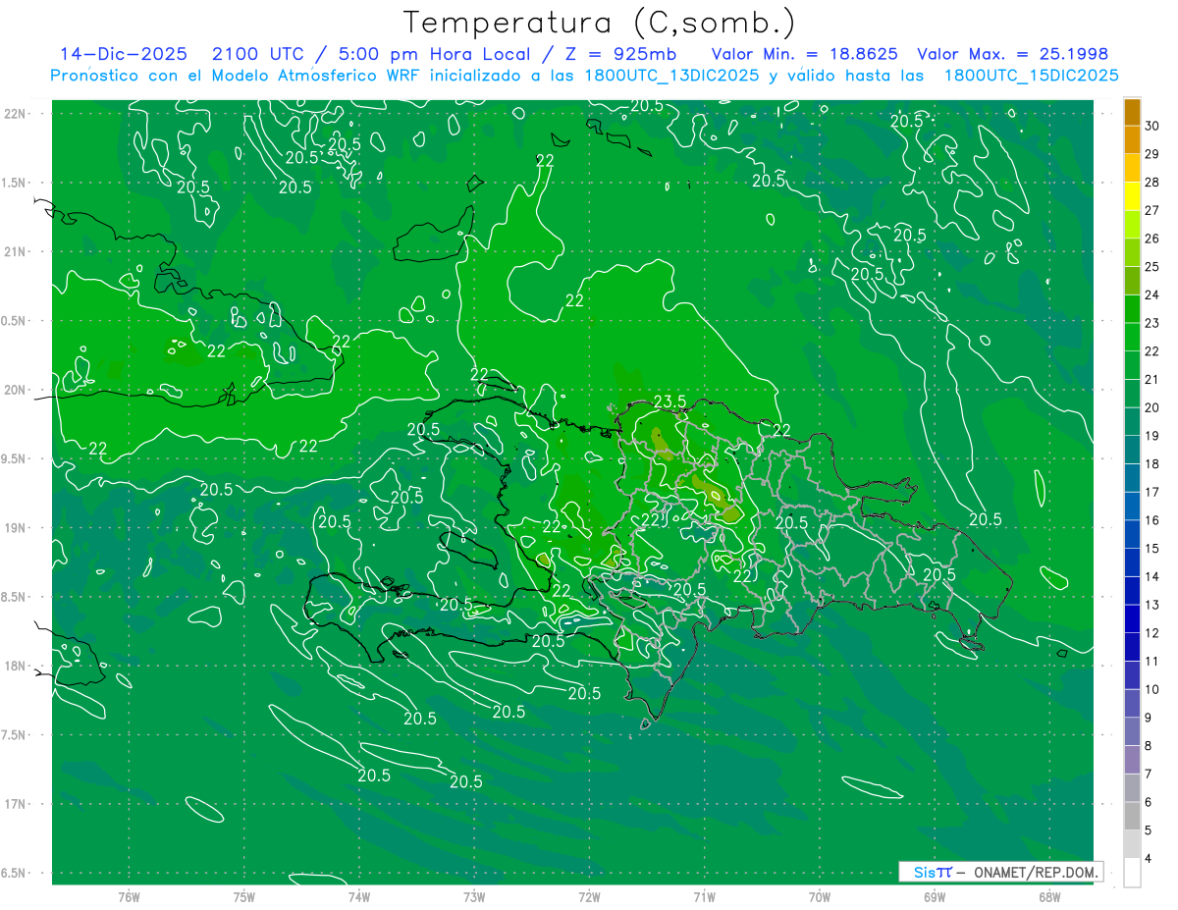Image resolution: width=1178 pixels, height=910 pixels.
Task: Click the 75W longitude axis label
Action: coord(244,897)
